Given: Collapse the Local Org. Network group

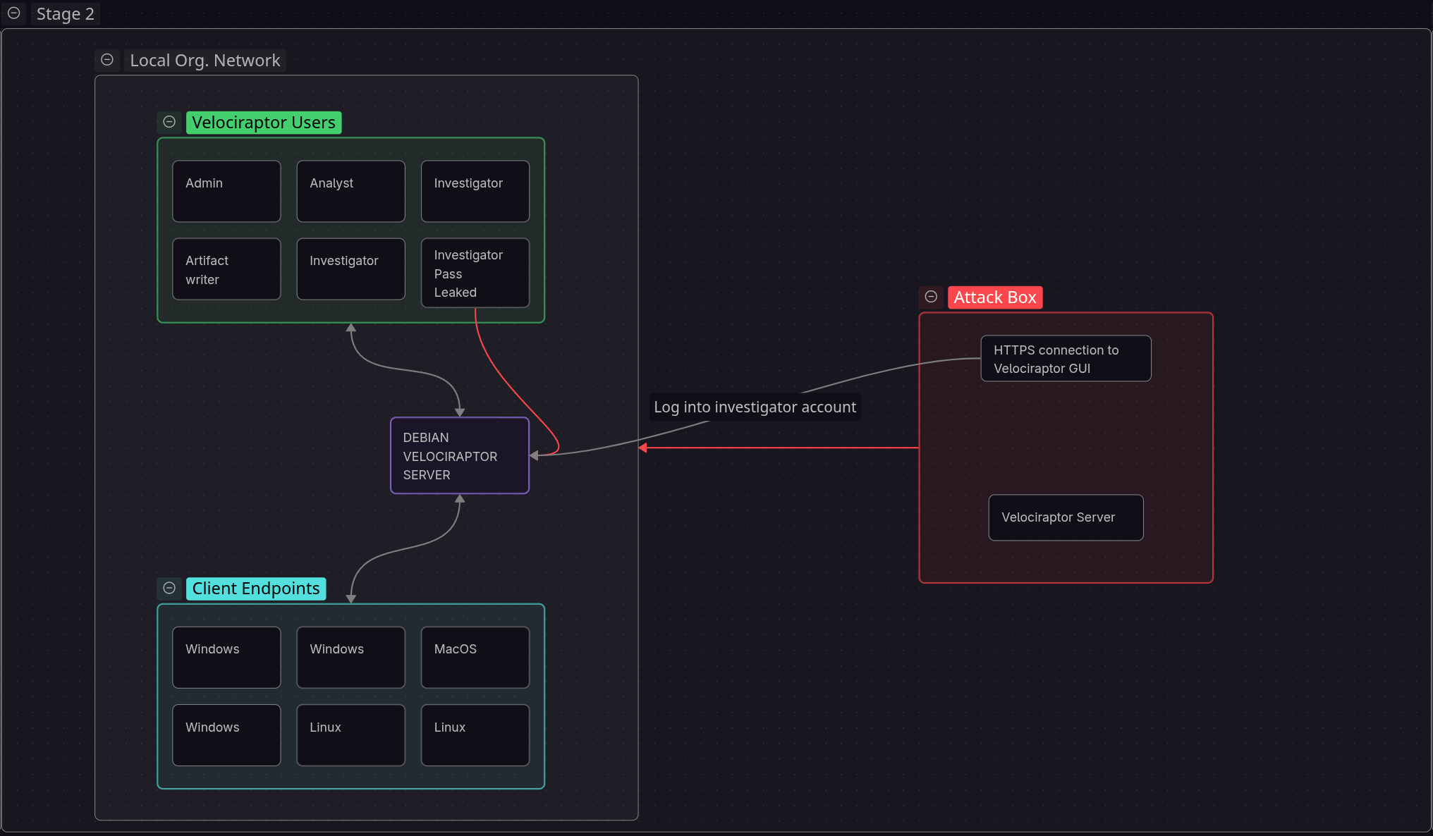Looking at the screenshot, I should tap(107, 60).
